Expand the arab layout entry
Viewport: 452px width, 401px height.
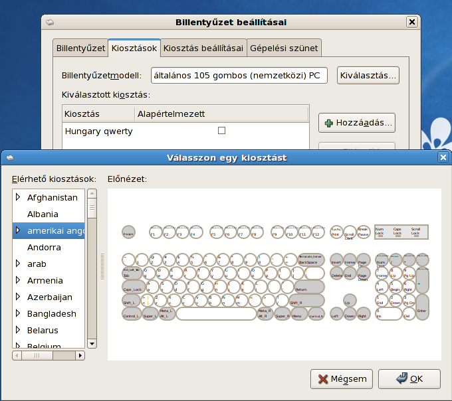click(18, 264)
